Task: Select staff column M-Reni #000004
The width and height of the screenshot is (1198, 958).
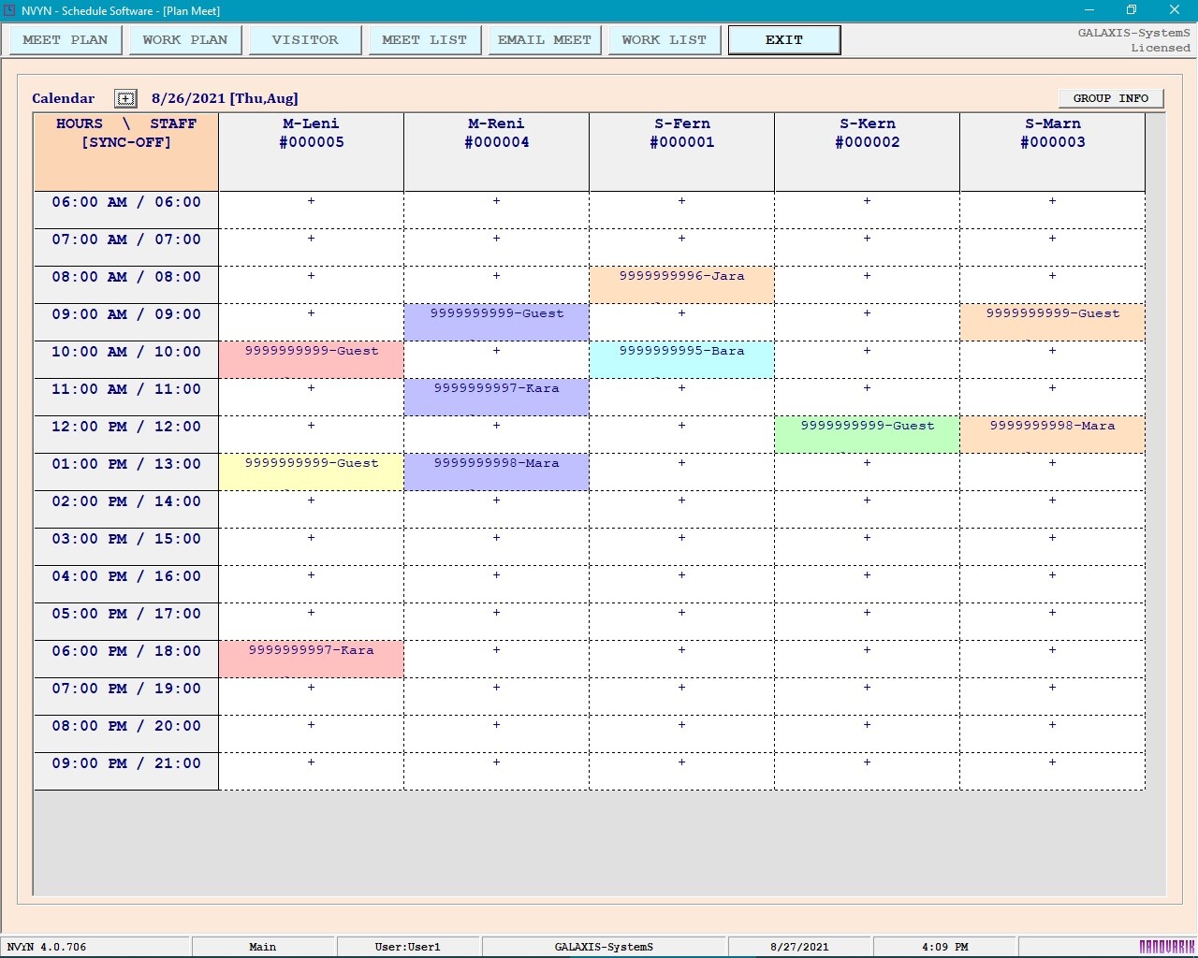Action: 497,152
